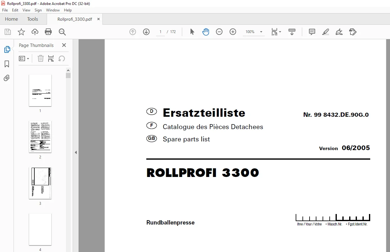Open the Bookmarks pane icon
390x252 pixels.
click(7, 64)
